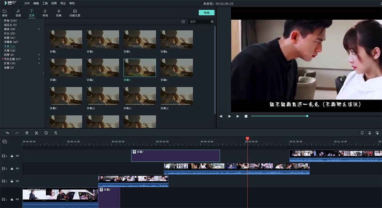Expand the 节日主题 (27) category arrow

point(39,59)
